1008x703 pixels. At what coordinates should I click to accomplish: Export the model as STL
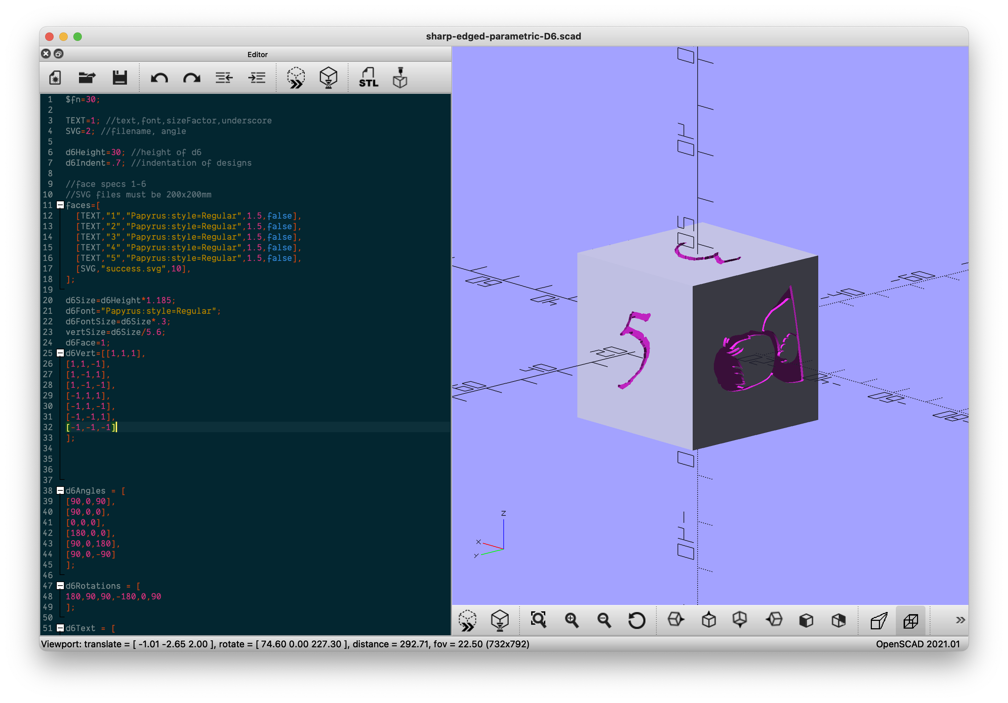368,78
